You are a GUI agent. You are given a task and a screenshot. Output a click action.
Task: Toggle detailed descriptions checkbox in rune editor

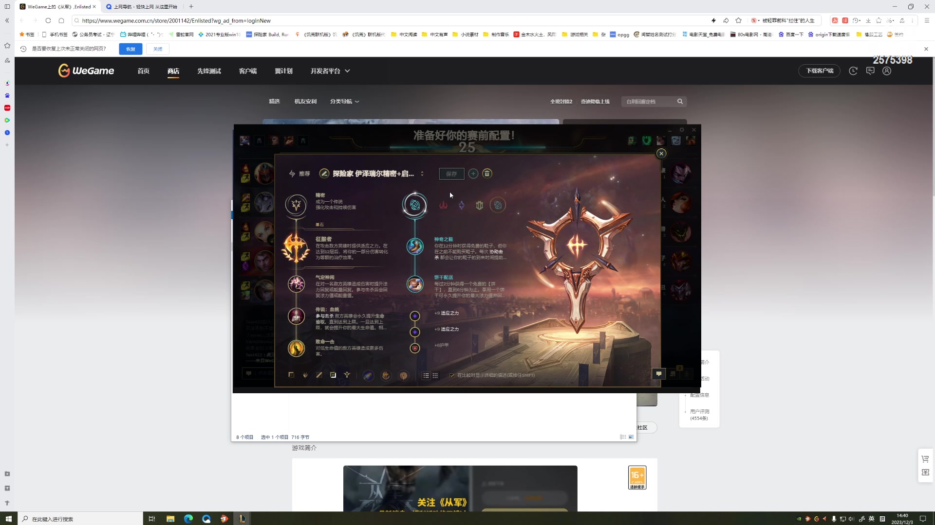pos(452,375)
